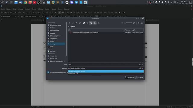Clear the filter field
Screen dimensions: 193x108
140,68
